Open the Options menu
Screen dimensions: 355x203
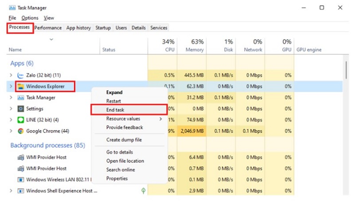pos(30,18)
